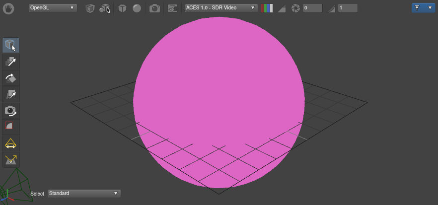The height and width of the screenshot is (205, 438).
Task: Click the pink sphere in the viewport
Action: point(219,102)
